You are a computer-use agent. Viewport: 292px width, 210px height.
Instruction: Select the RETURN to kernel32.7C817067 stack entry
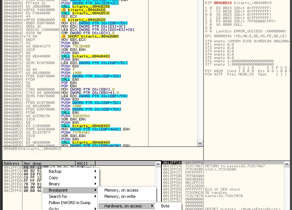234,166
